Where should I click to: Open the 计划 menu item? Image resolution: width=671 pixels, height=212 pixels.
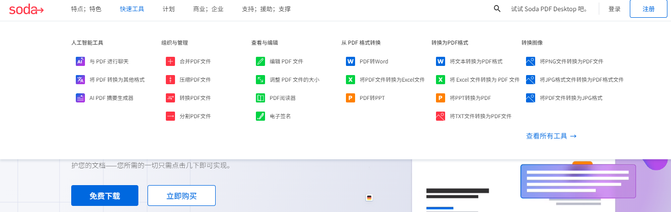coord(168,9)
